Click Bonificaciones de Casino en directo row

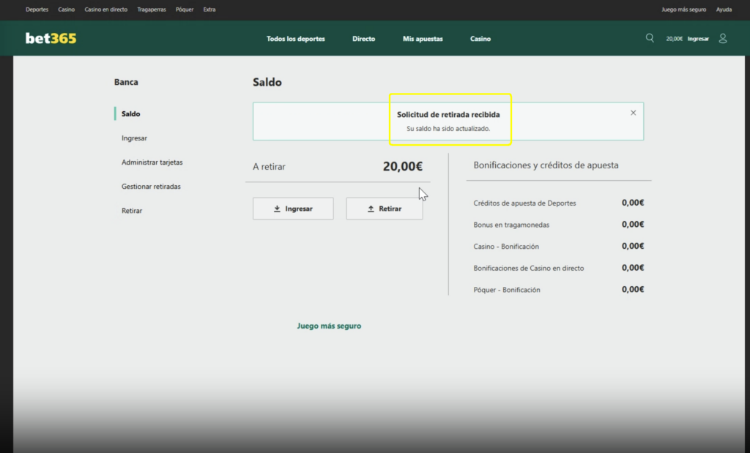[559, 268]
